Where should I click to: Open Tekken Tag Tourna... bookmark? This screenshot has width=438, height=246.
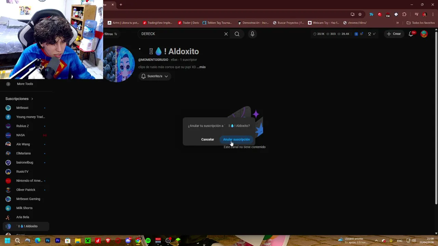click(217, 23)
